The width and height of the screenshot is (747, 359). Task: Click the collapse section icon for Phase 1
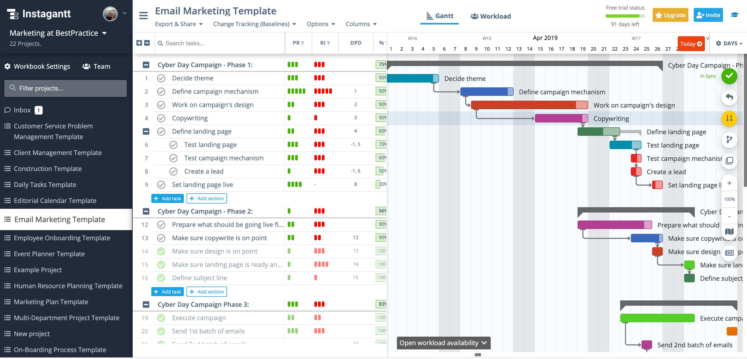click(x=146, y=64)
